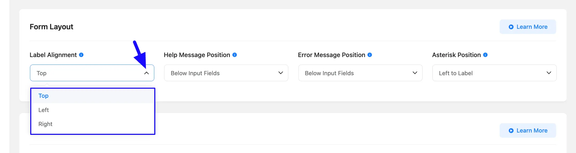This screenshot has width=576, height=153.
Task: Click info icon next to Asterisk Position
Action: (x=485, y=55)
